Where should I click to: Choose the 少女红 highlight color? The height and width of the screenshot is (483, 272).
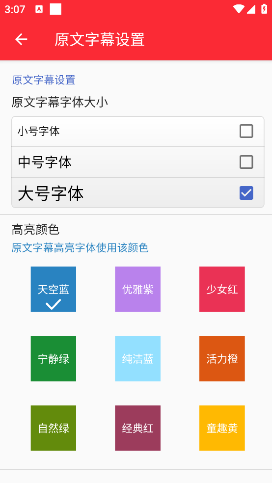point(222,289)
